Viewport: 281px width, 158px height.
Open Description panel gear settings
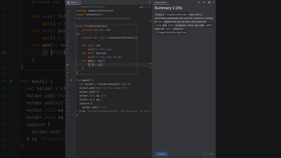point(209,2)
